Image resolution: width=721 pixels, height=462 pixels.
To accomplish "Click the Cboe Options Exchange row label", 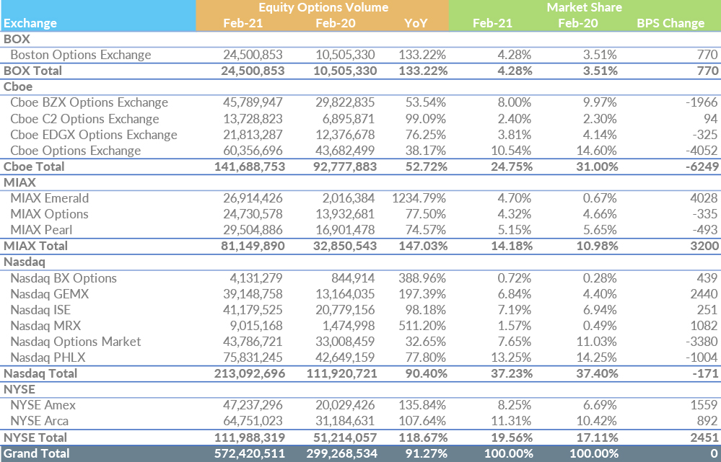I will pos(75,151).
